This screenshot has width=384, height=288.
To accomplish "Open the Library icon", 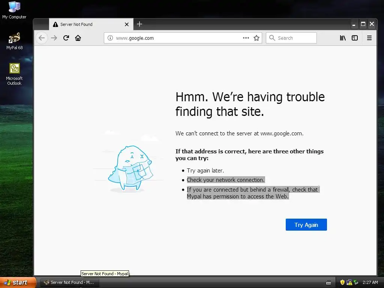I will pyautogui.click(x=343, y=38).
